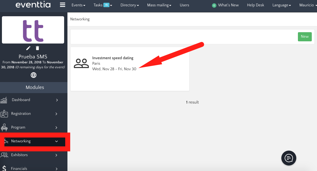Collapse the Networking module section
Screen dimensions: 317x171
(56, 141)
